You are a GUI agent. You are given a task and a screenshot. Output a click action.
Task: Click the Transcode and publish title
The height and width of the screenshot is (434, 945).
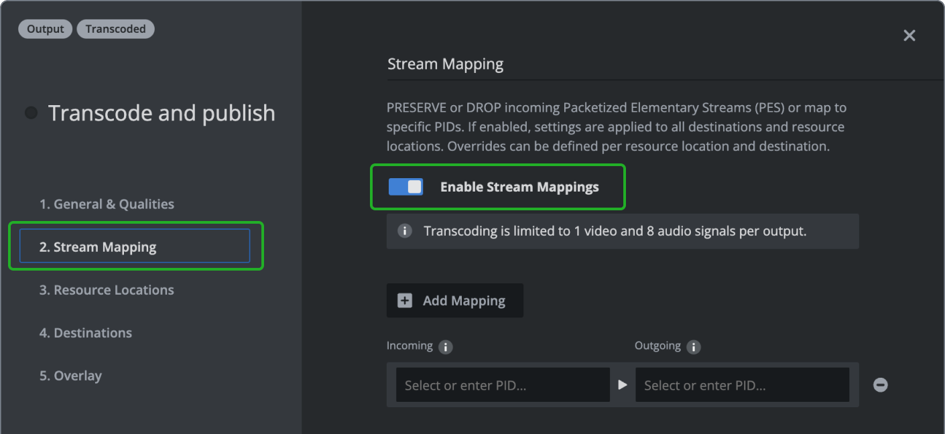pos(162,113)
